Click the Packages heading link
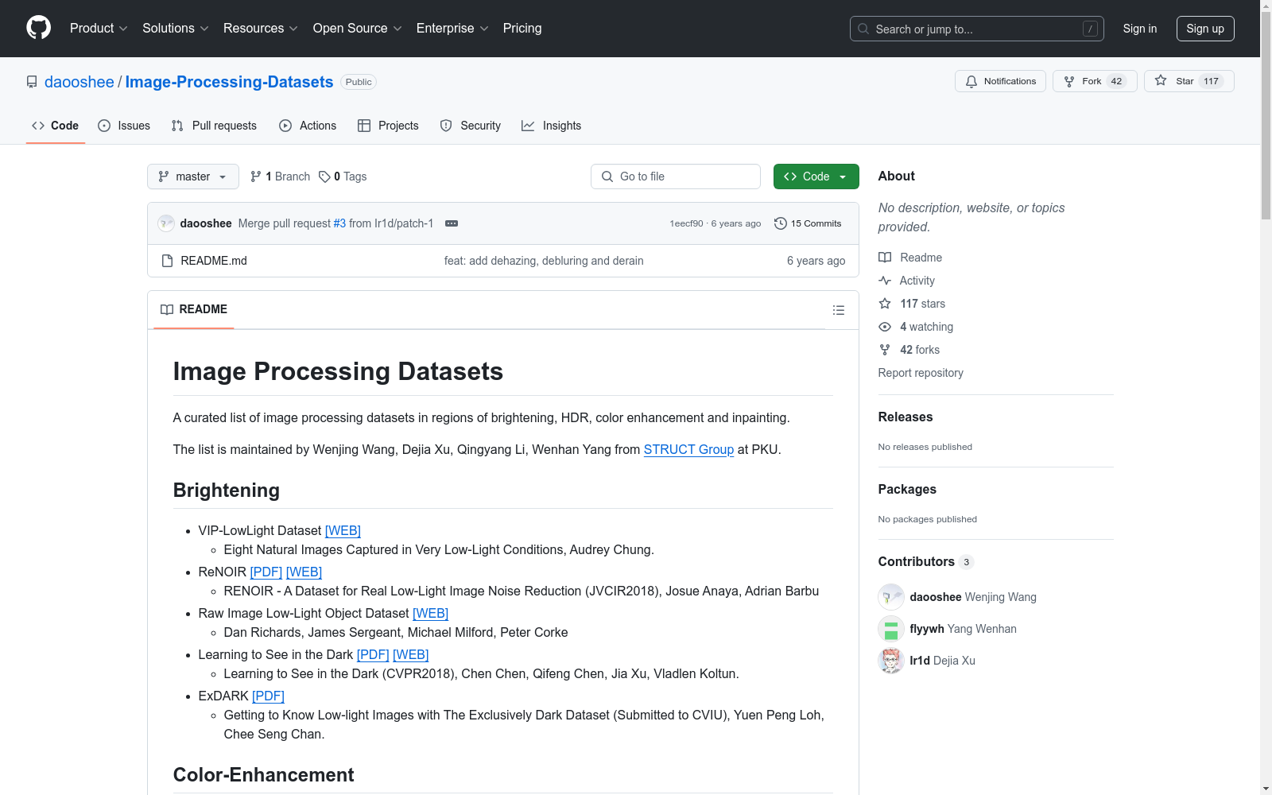 click(x=907, y=489)
